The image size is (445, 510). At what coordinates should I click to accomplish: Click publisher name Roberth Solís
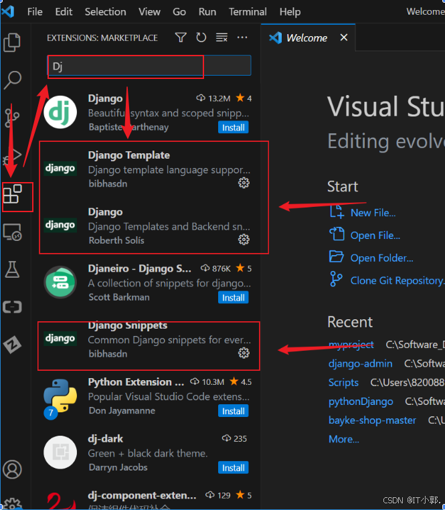[x=116, y=240]
